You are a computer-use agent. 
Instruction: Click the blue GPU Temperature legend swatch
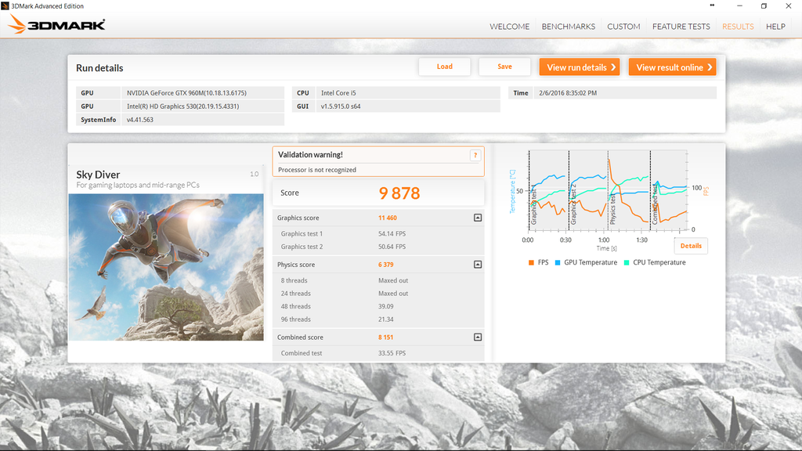click(x=558, y=262)
